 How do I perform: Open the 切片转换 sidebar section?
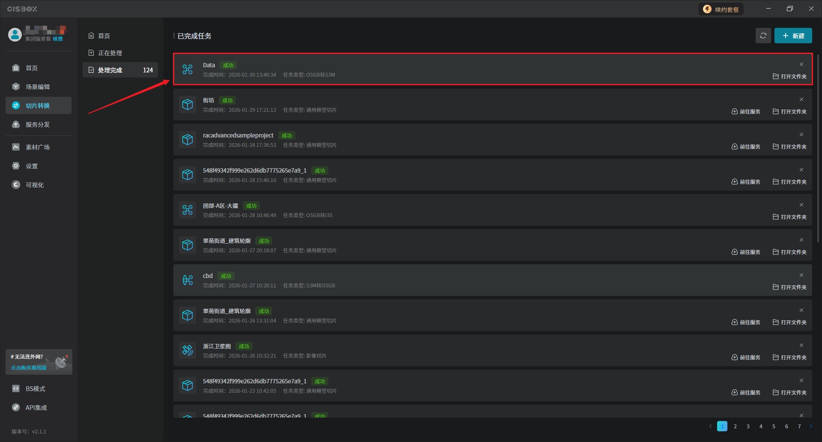38,106
